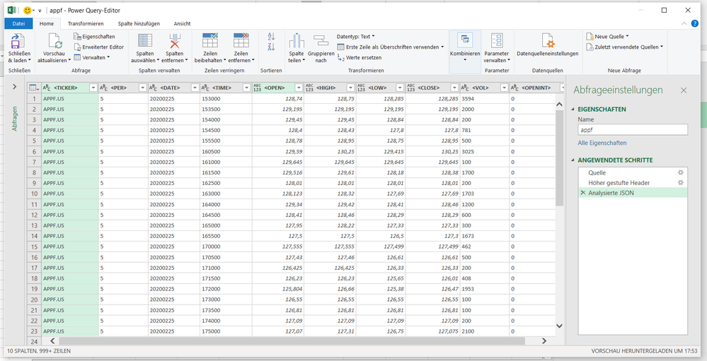The width and height of the screenshot is (707, 361).
Task: Click the Alle Eigenschaften link
Action: pos(602,143)
